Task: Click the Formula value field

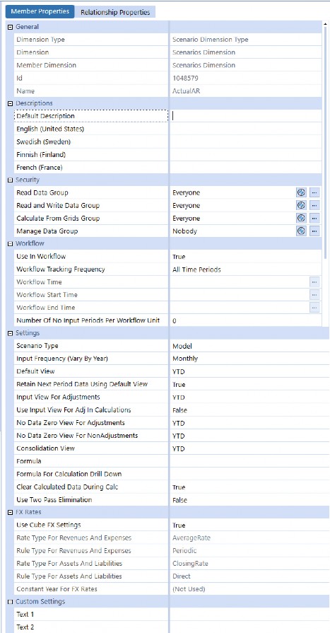Action: coord(249,461)
